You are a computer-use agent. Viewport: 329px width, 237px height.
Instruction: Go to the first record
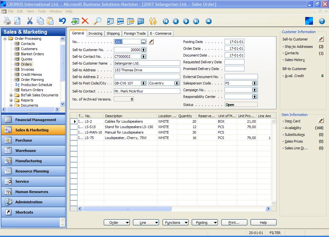(x=166, y=21)
